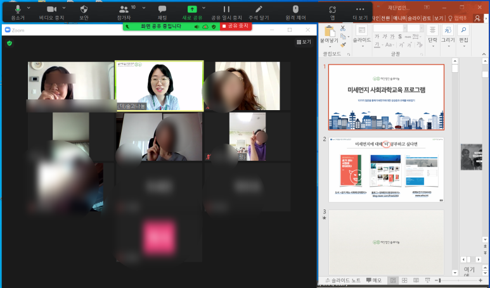This screenshot has height=288, width=490.
Task: Open the Review (검토) ribbon tab
Action: [x=427, y=18]
